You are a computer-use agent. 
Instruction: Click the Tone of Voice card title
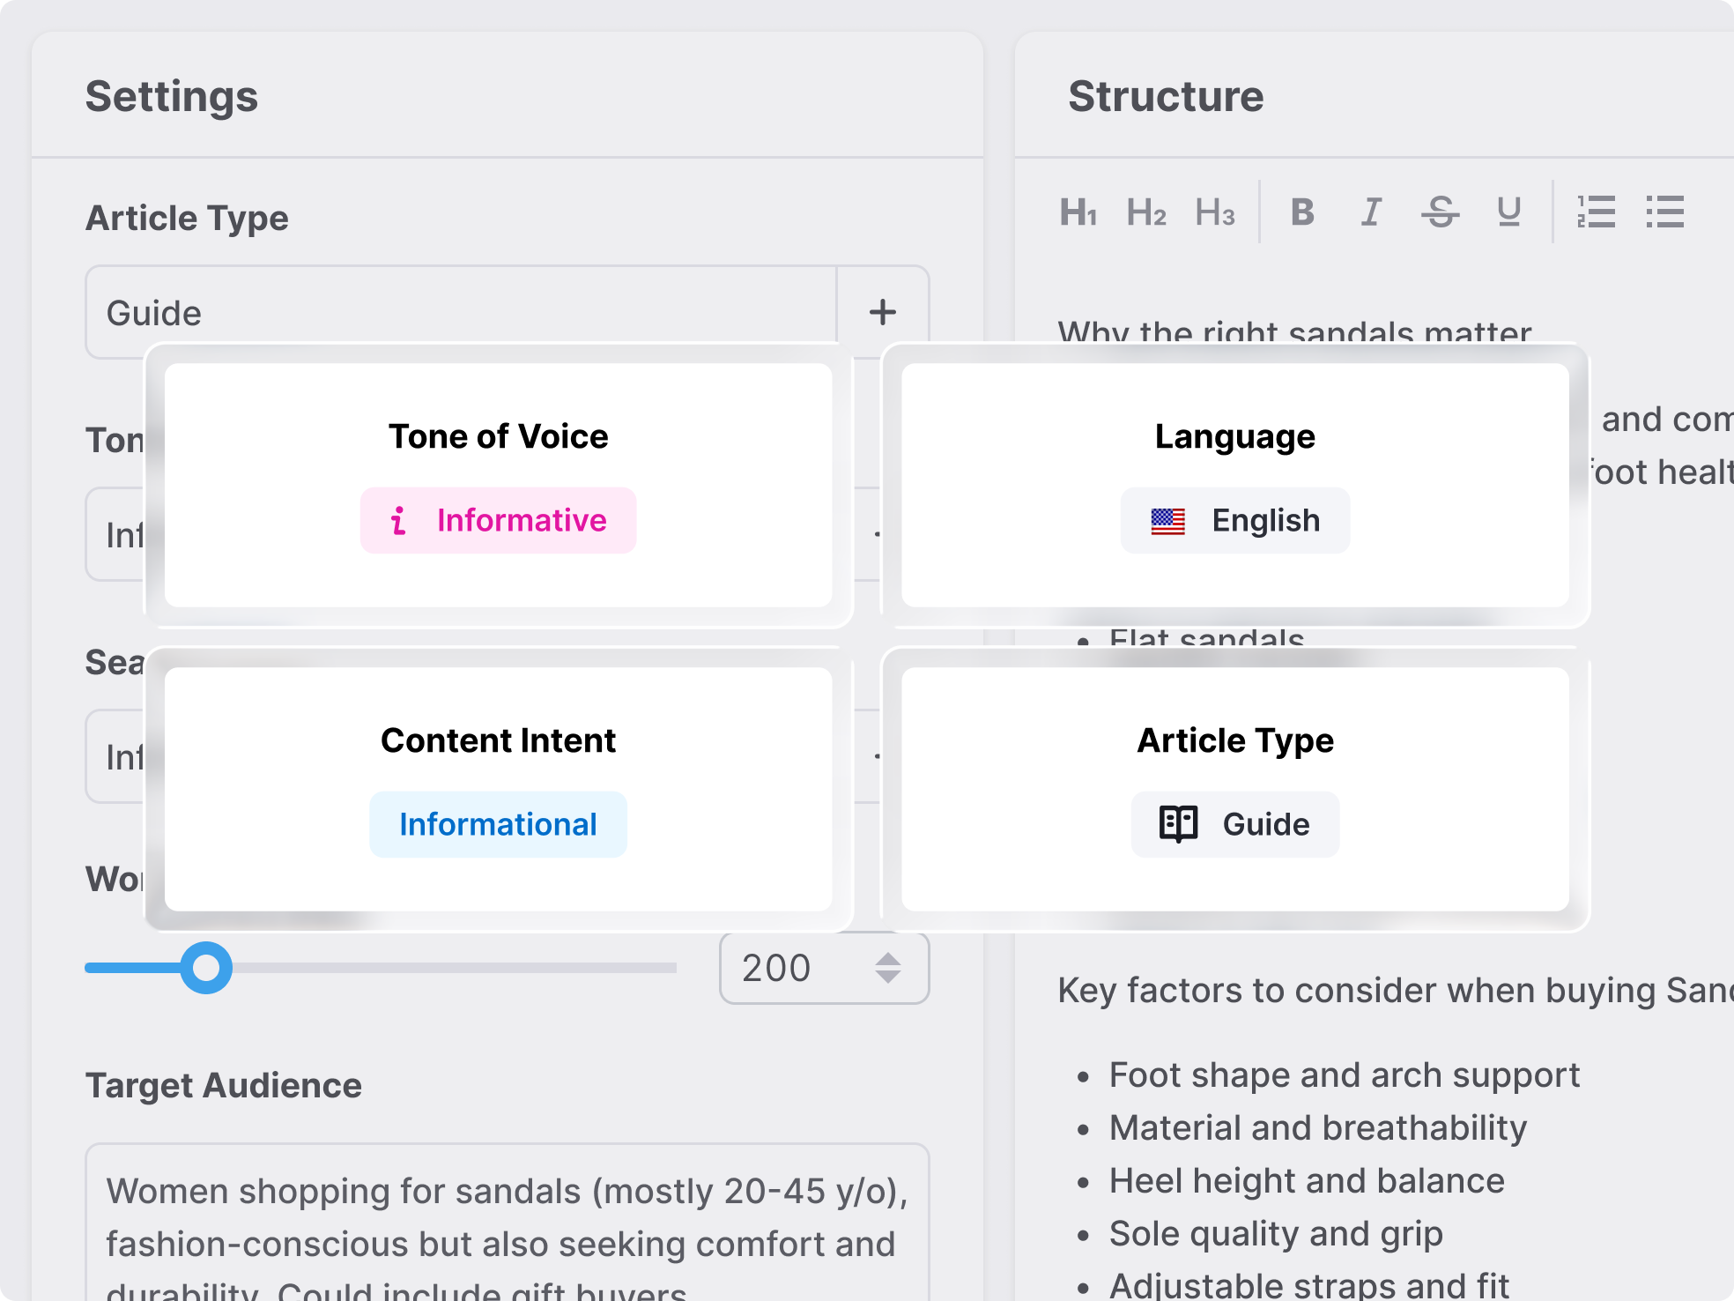(x=498, y=436)
